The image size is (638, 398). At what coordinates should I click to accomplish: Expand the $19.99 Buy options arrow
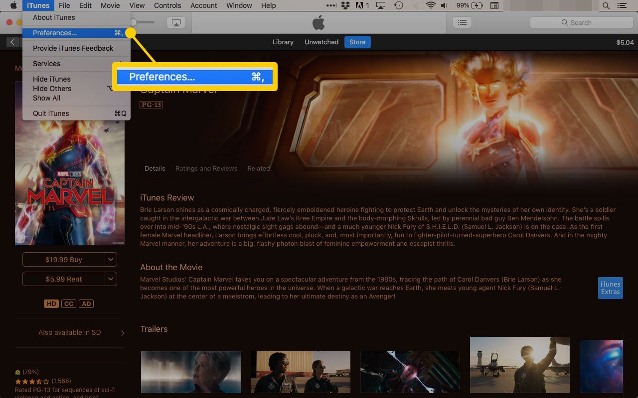(111, 259)
